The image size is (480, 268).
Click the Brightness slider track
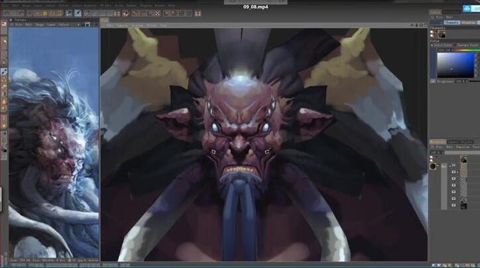pyautogui.click(x=474, y=81)
